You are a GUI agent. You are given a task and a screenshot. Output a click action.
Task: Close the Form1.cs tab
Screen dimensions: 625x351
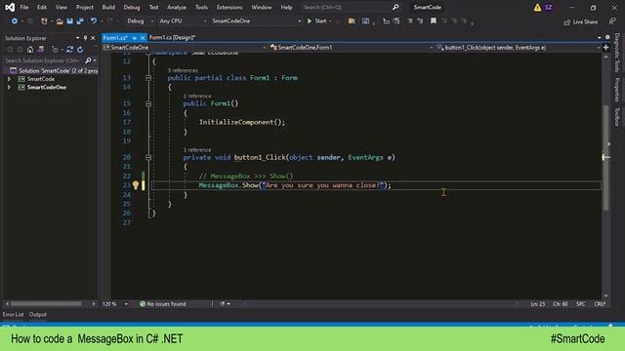143,38
